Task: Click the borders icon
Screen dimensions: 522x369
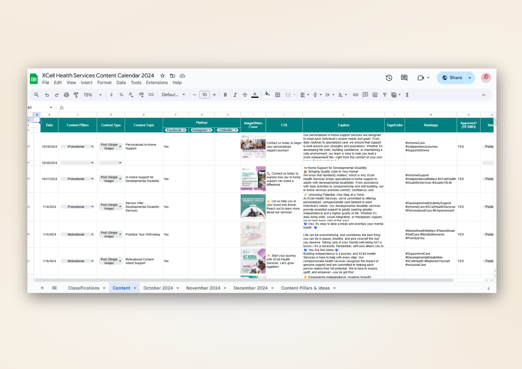Action: coord(278,95)
